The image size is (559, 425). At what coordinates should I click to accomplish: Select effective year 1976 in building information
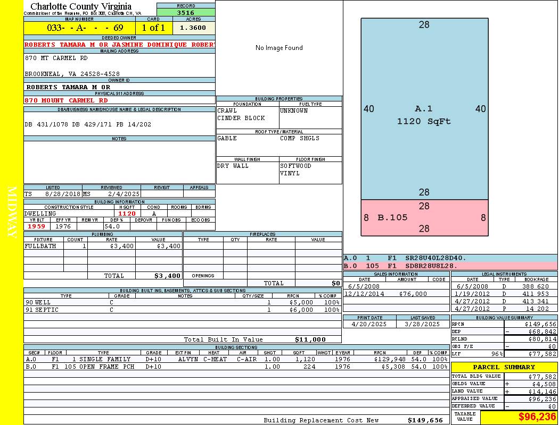(x=63, y=226)
